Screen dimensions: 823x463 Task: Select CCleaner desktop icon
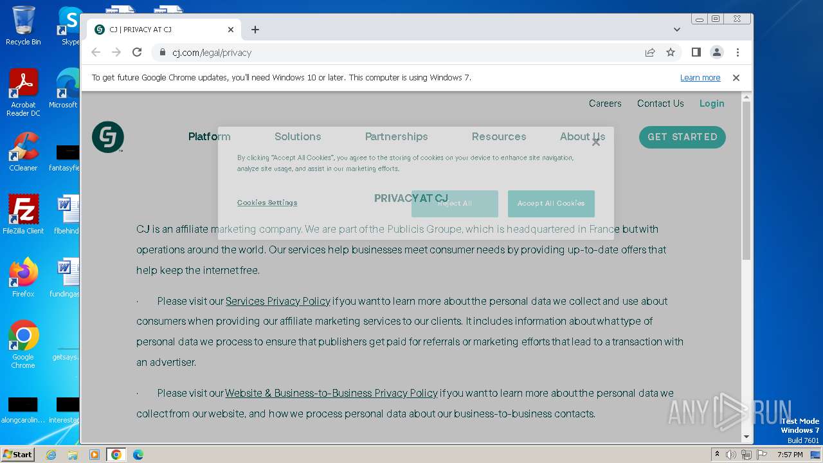point(23,152)
